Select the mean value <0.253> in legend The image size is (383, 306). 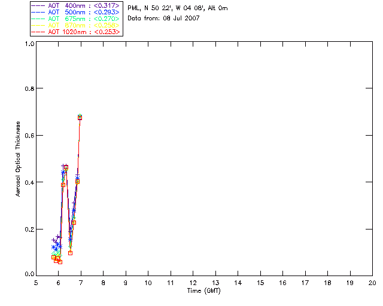click(x=107, y=32)
